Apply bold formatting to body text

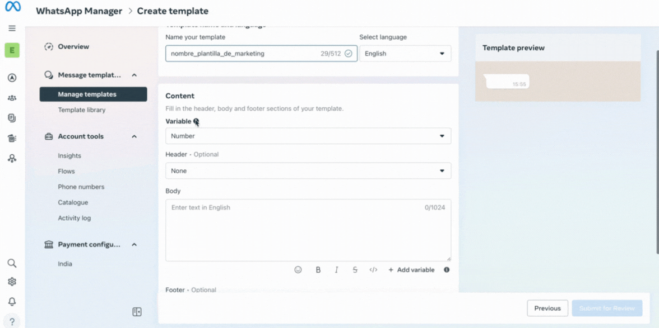click(318, 270)
